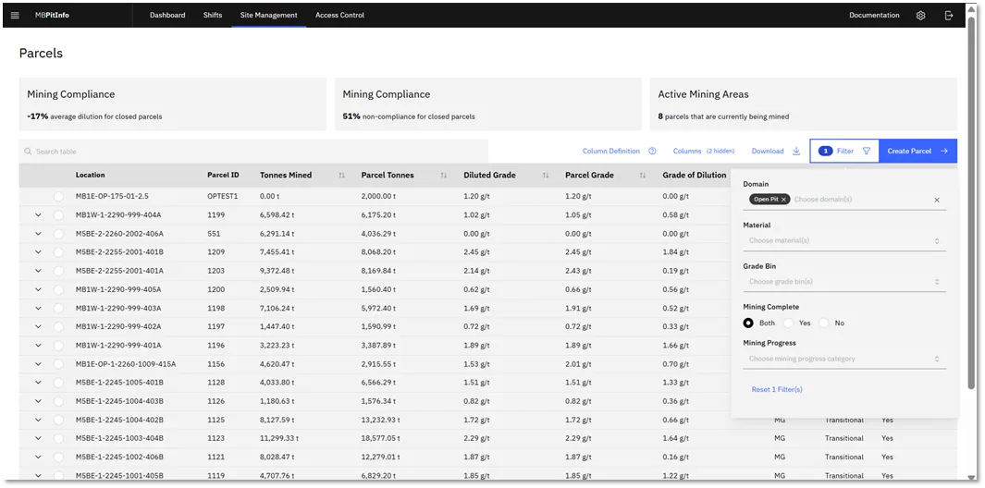Click in the Search table field
Viewport: 985px width, 488px height.
(x=253, y=152)
